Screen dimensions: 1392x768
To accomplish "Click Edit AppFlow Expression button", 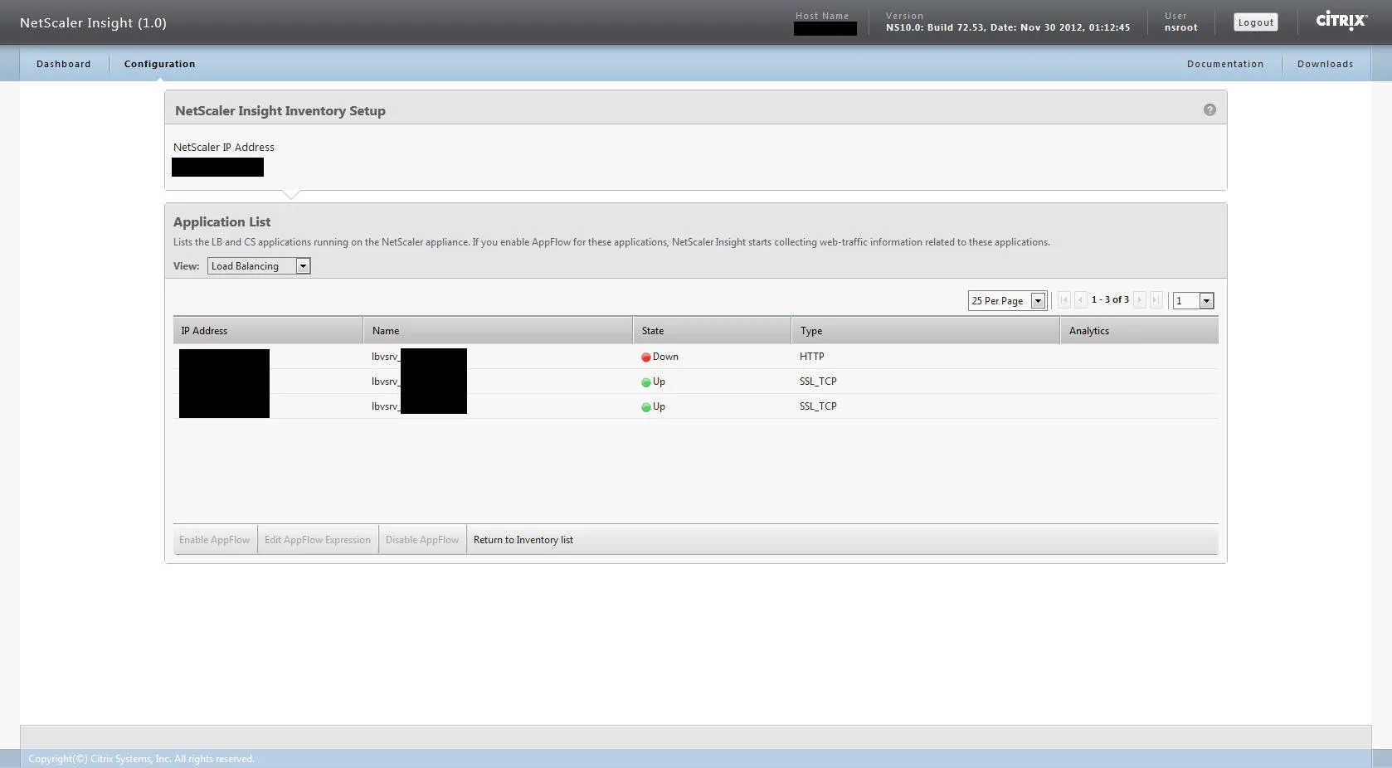I will pyautogui.click(x=318, y=540).
